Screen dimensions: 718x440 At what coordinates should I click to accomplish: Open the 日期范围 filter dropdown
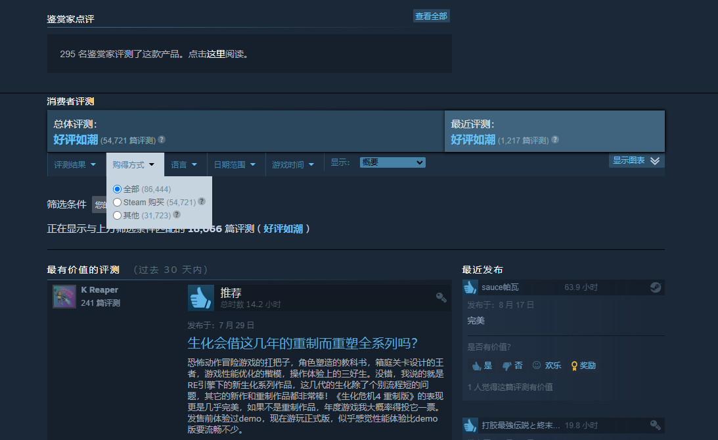point(235,164)
